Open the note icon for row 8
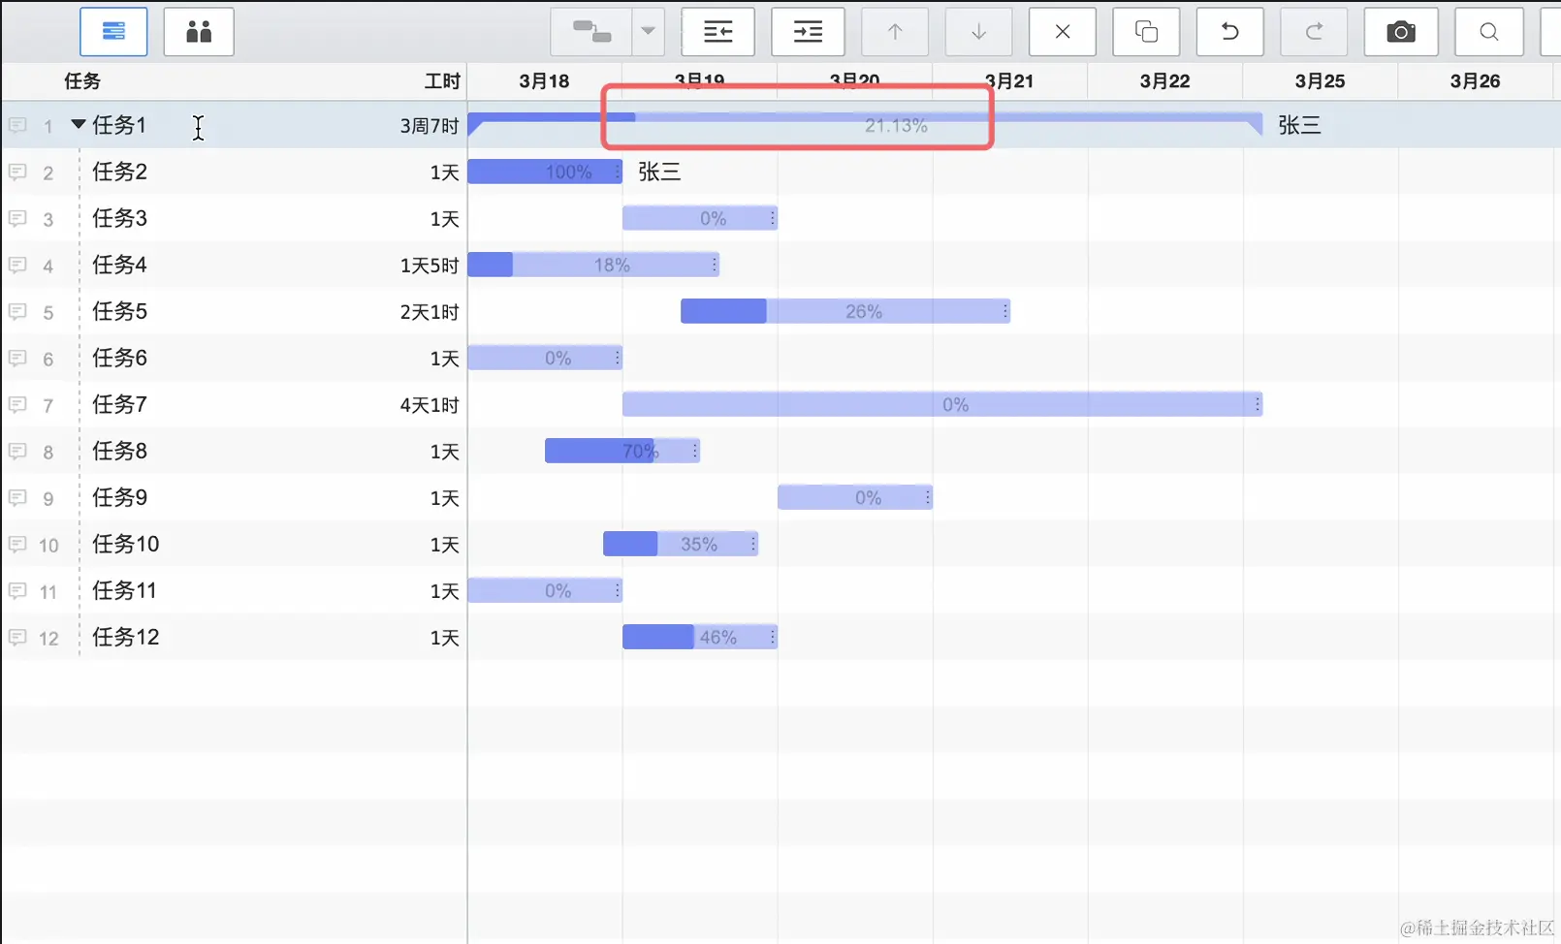Screen dimensions: 1561x944 [17, 451]
